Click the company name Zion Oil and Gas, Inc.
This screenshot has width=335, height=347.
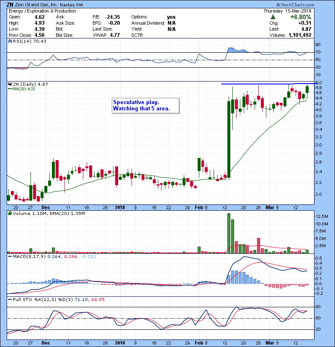tap(37, 5)
